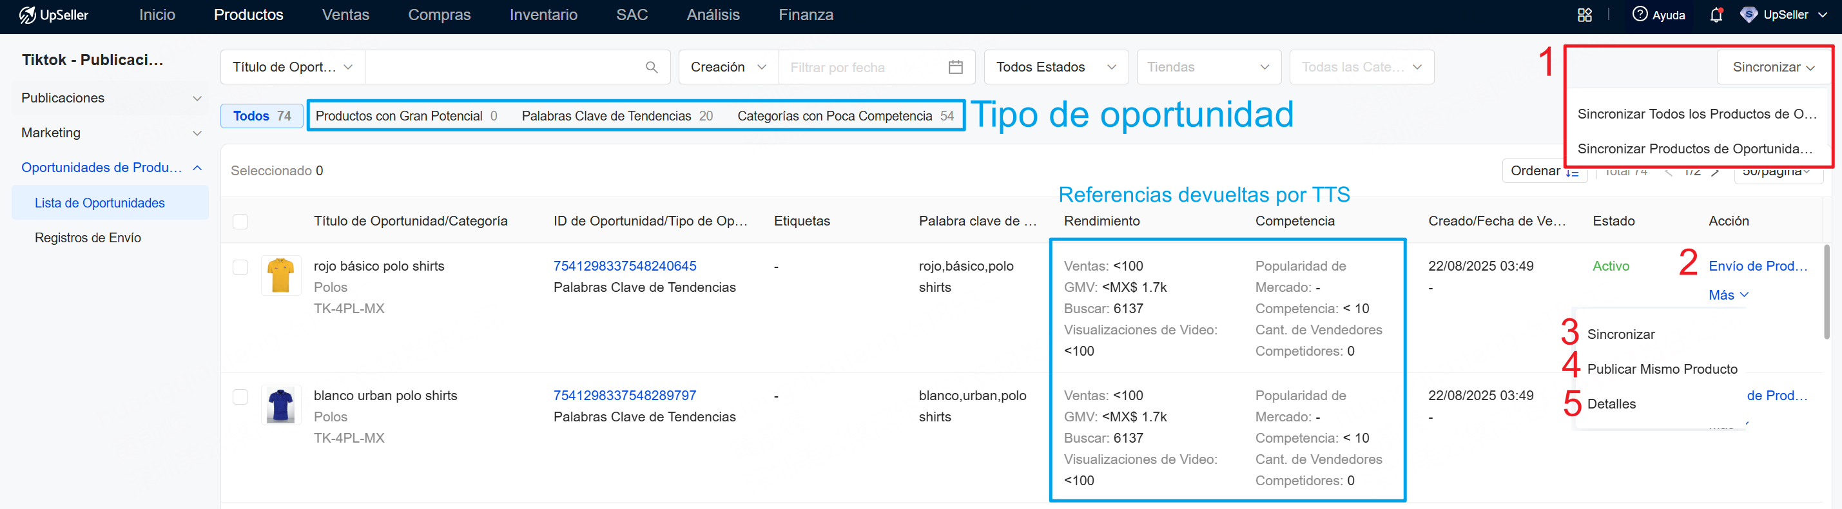Open the Compras menu
Image resolution: width=1842 pixels, height=509 pixels.
[439, 15]
